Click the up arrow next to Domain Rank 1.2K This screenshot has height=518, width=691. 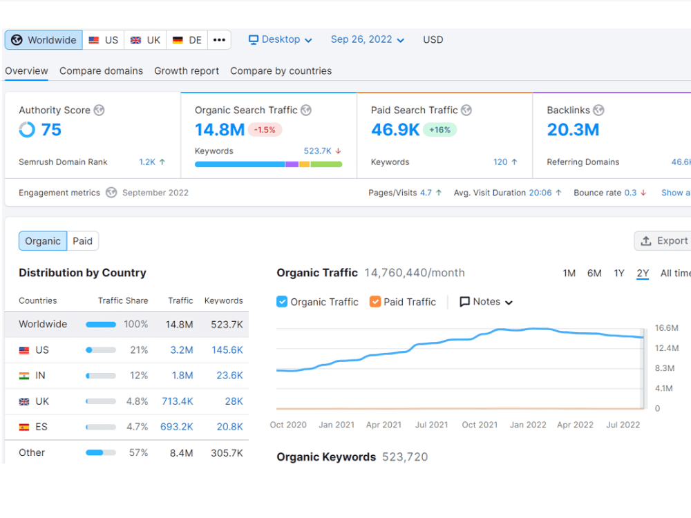(x=162, y=162)
